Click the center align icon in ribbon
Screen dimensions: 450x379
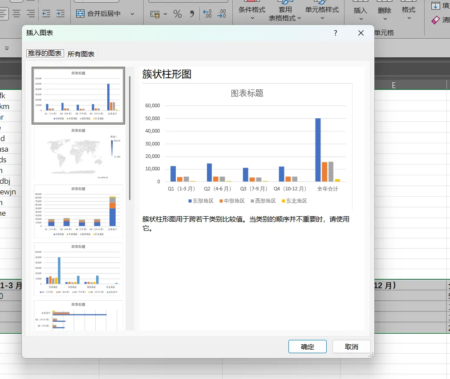[16, 13]
